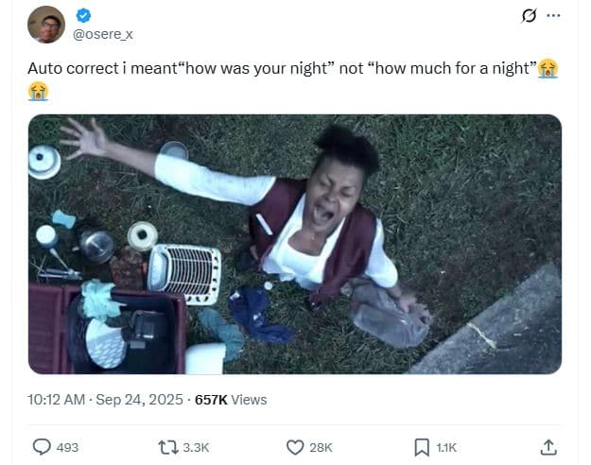The height and width of the screenshot is (465, 591).
Task: Click the Grok icon beside More options
Action: coord(530,15)
